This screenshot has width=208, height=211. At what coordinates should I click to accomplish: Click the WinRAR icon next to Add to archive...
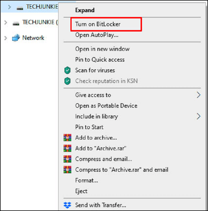(x=67, y=137)
